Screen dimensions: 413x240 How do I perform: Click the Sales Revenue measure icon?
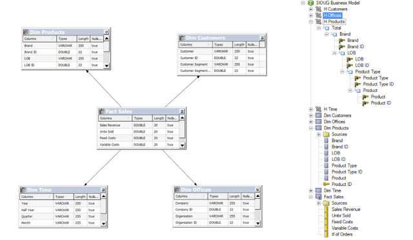click(327, 209)
